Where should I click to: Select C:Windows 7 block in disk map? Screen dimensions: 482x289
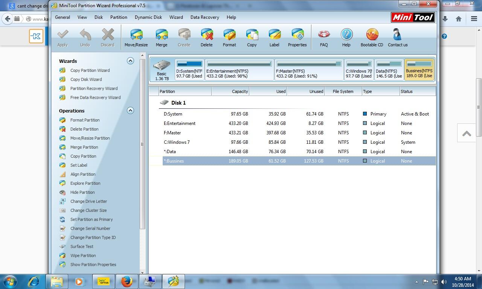(x=359, y=70)
